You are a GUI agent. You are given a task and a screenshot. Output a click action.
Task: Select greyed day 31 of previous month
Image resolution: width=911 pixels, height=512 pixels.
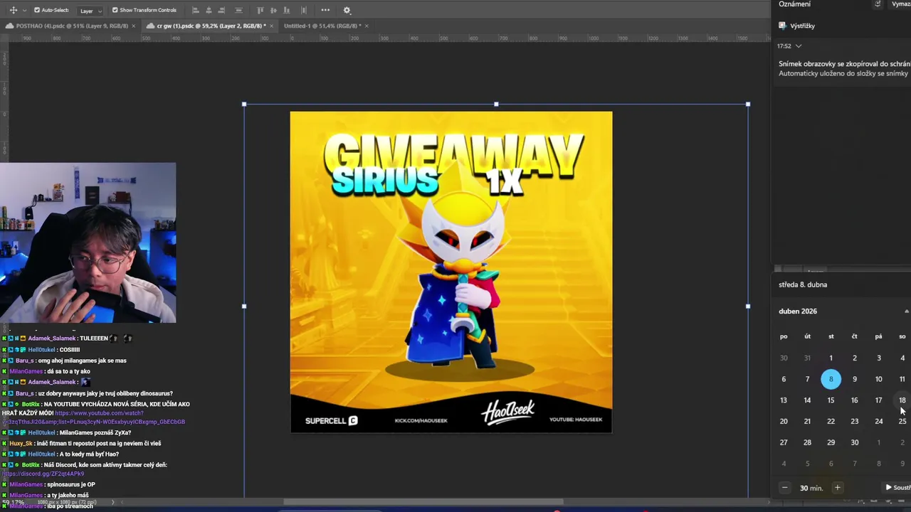tap(807, 358)
